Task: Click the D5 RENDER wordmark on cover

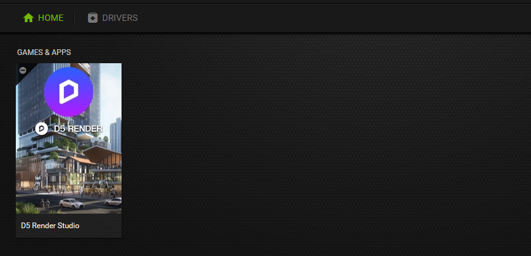Action: [x=78, y=129]
